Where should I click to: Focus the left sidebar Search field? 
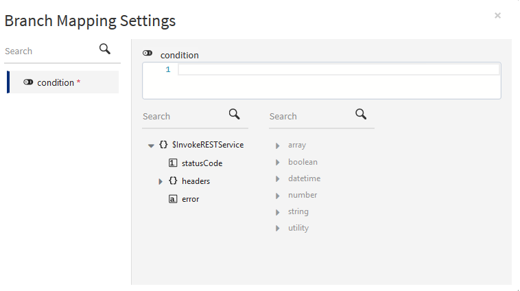[48, 51]
